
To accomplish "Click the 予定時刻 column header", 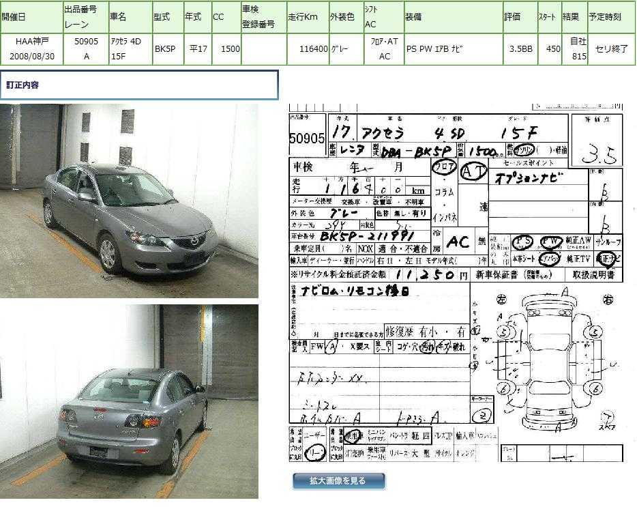I will click(x=611, y=16).
